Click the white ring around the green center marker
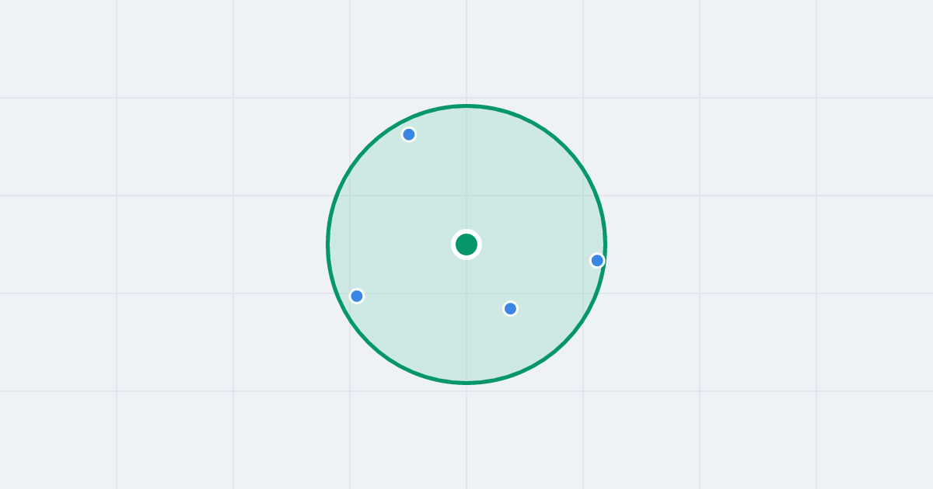The image size is (933, 489). (x=466, y=231)
